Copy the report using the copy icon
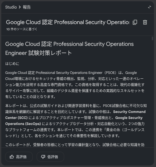156x167 pixels. pos(135,22)
